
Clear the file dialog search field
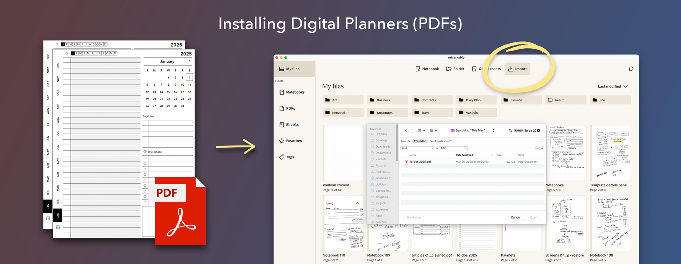539,130
